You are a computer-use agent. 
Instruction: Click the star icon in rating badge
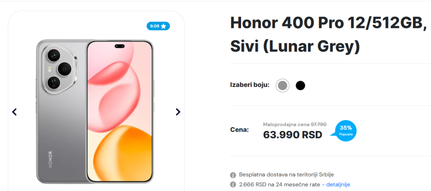[x=164, y=26]
